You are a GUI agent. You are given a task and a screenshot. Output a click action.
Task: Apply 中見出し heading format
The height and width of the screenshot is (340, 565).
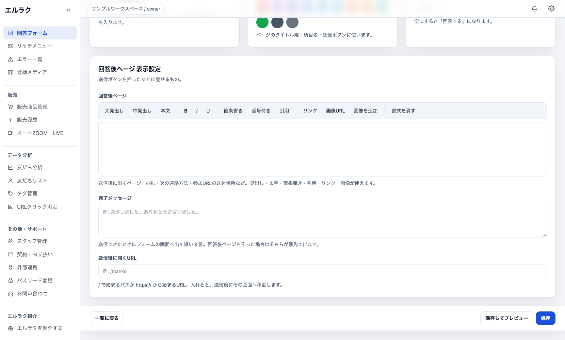pyautogui.click(x=142, y=111)
